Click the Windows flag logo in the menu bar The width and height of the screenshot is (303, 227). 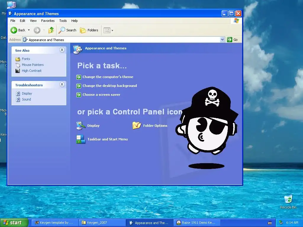pos(236,21)
